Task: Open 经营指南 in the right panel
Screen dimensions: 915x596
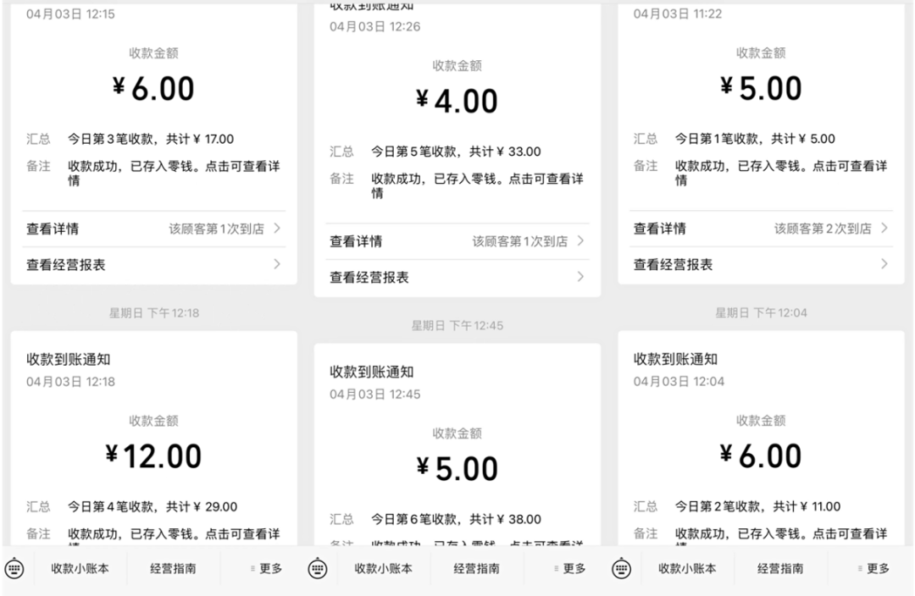Action: pyautogui.click(x=780, y=569)
